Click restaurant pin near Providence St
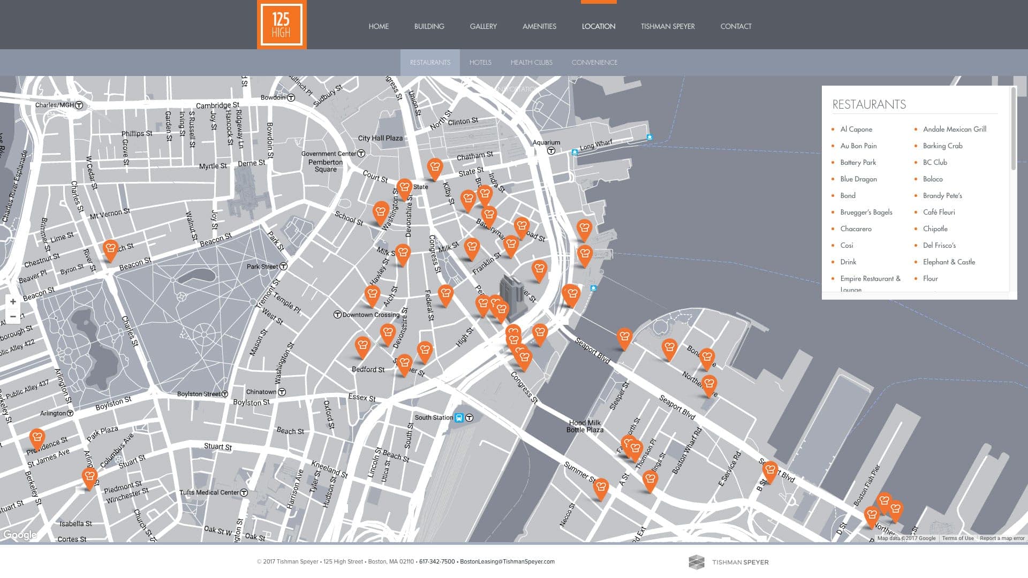The image size is (1028, 578). pos(37,438)
